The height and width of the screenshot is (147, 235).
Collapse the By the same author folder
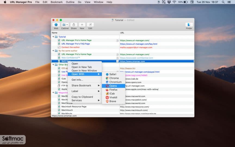(53, 51)
